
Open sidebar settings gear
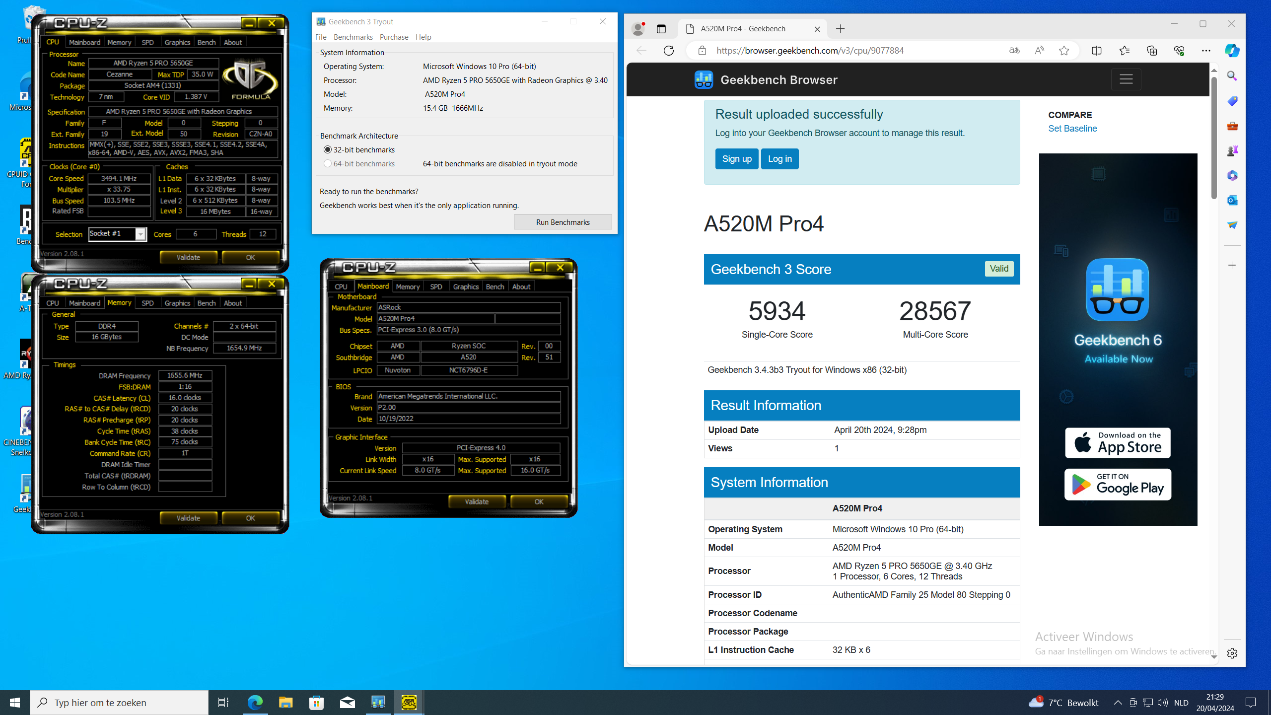1232,653
